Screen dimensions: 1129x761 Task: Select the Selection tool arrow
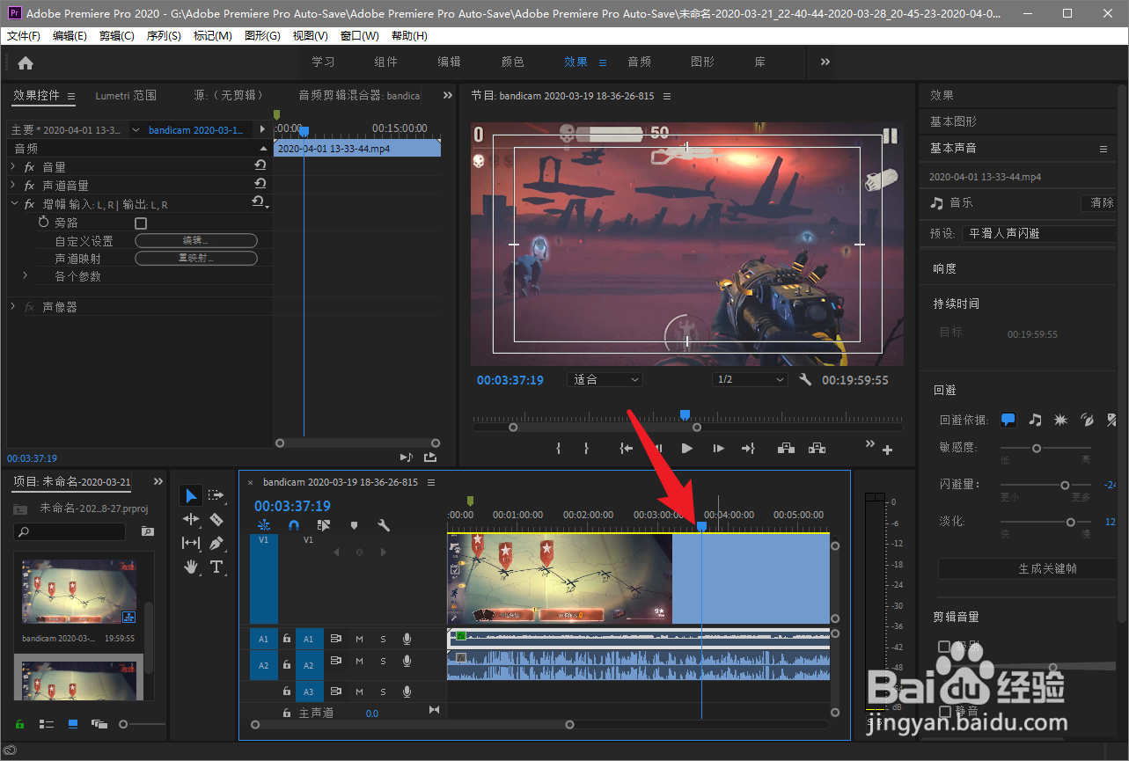pos(191,496)
